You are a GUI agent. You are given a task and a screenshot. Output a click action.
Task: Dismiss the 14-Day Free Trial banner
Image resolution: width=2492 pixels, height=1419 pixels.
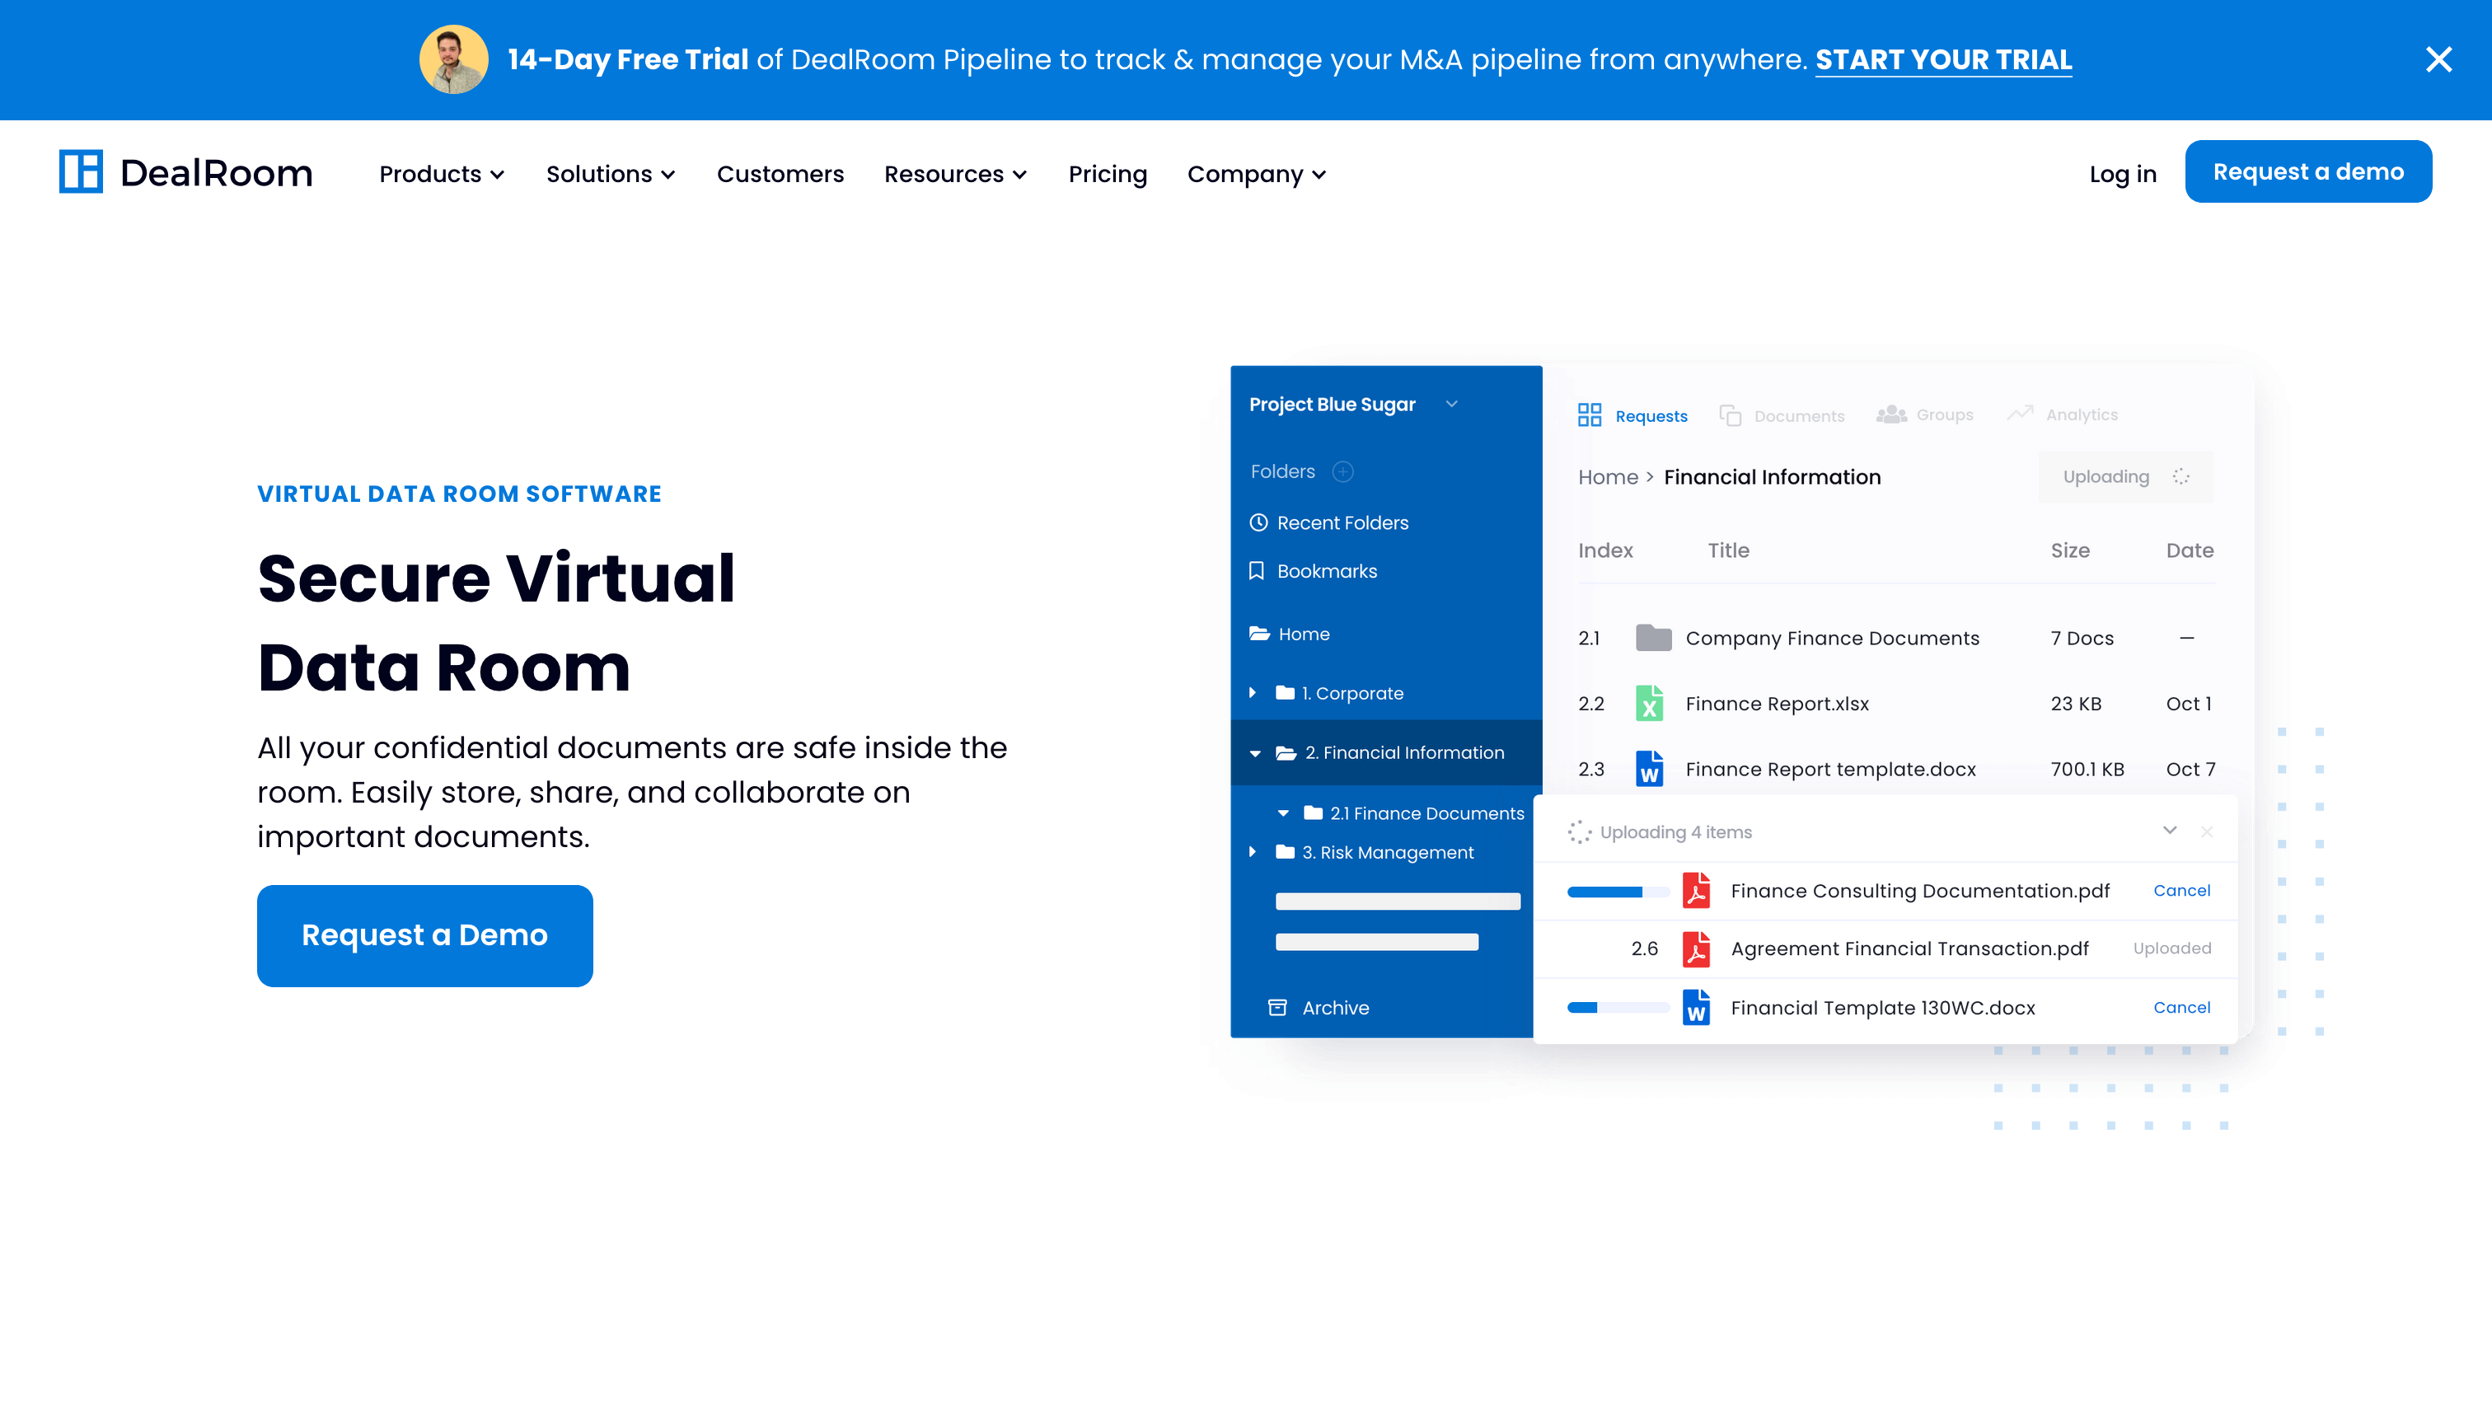point(2438,59)
